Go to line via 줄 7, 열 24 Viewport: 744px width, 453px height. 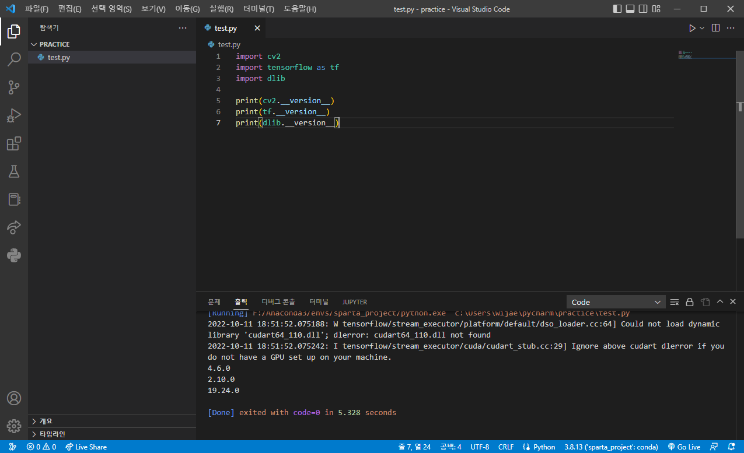pos(414,447)
